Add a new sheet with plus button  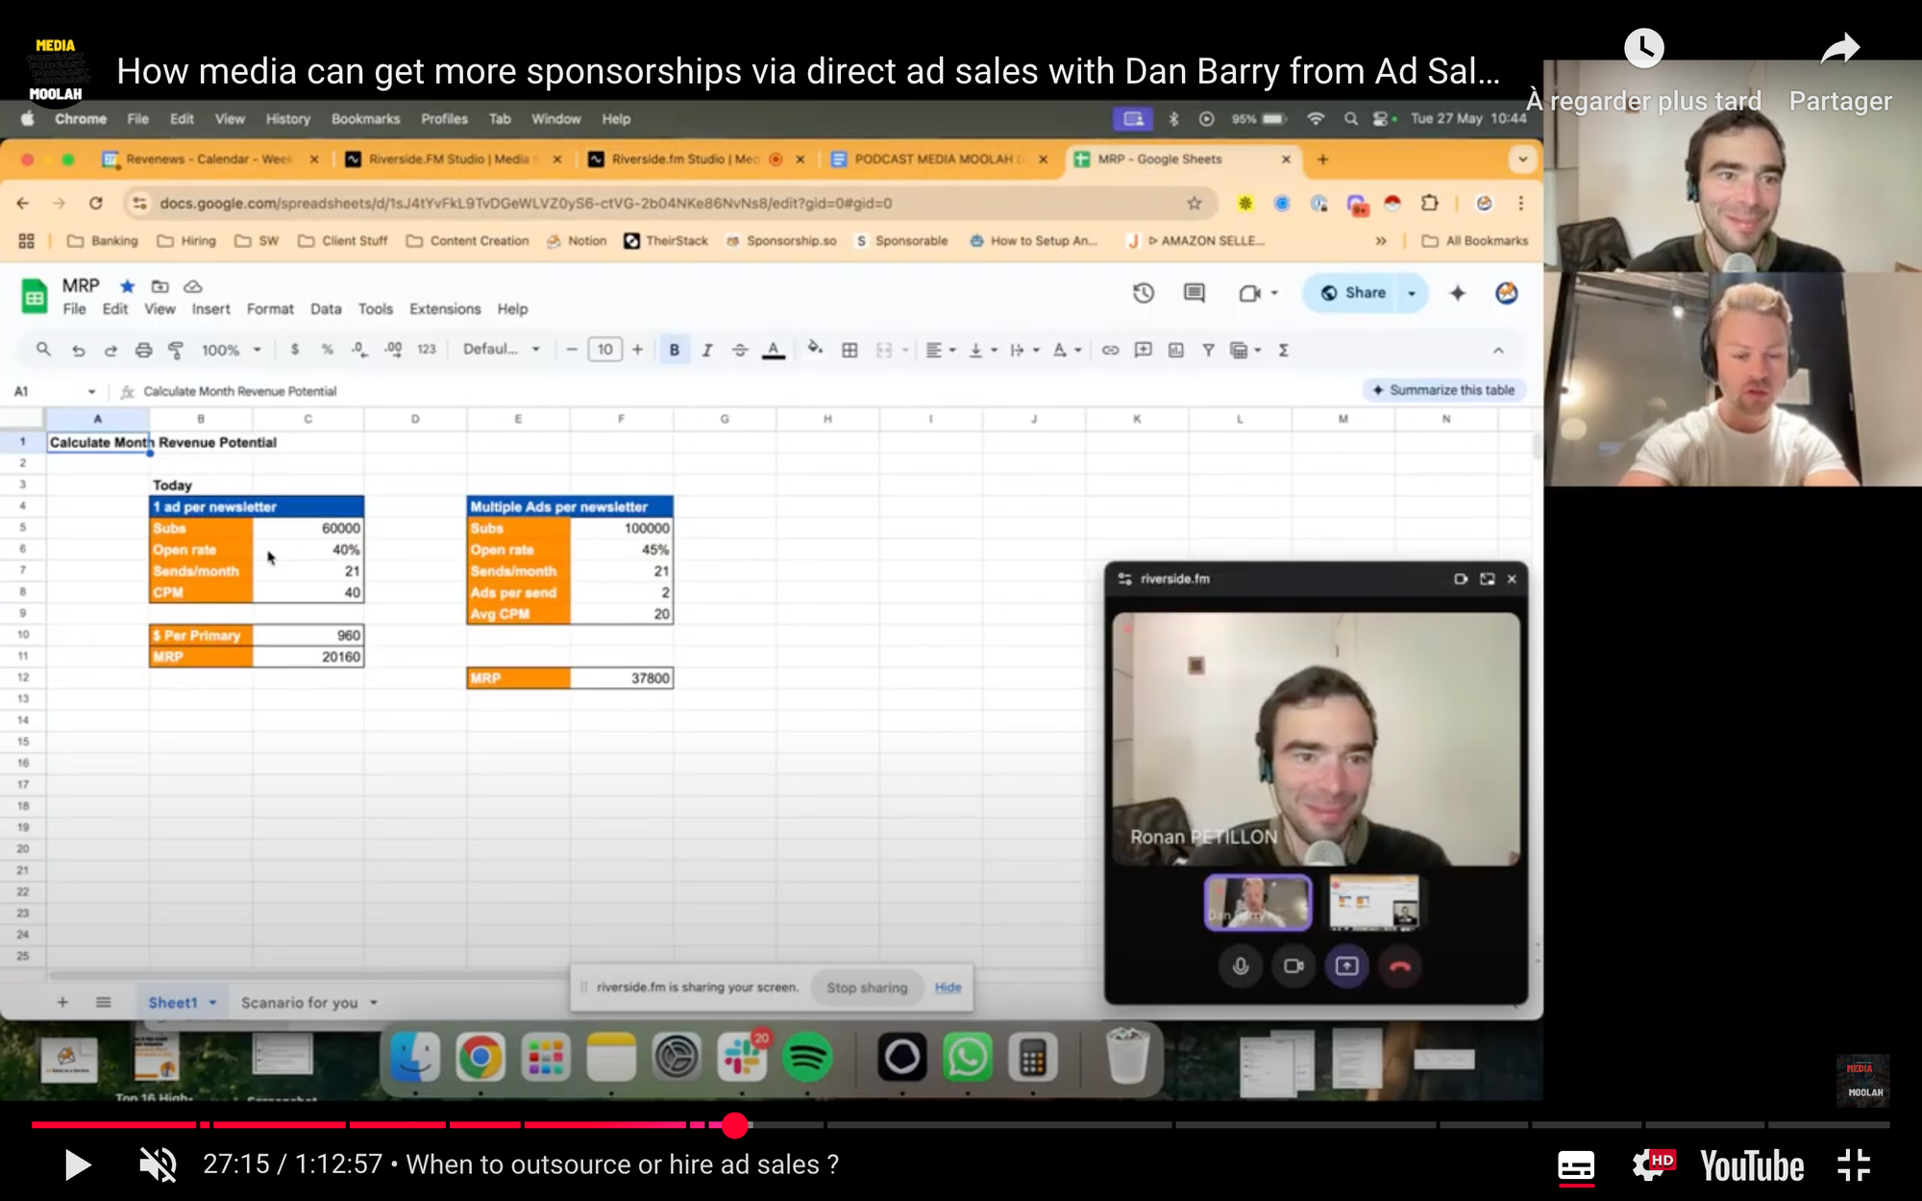coord(62,1002)
